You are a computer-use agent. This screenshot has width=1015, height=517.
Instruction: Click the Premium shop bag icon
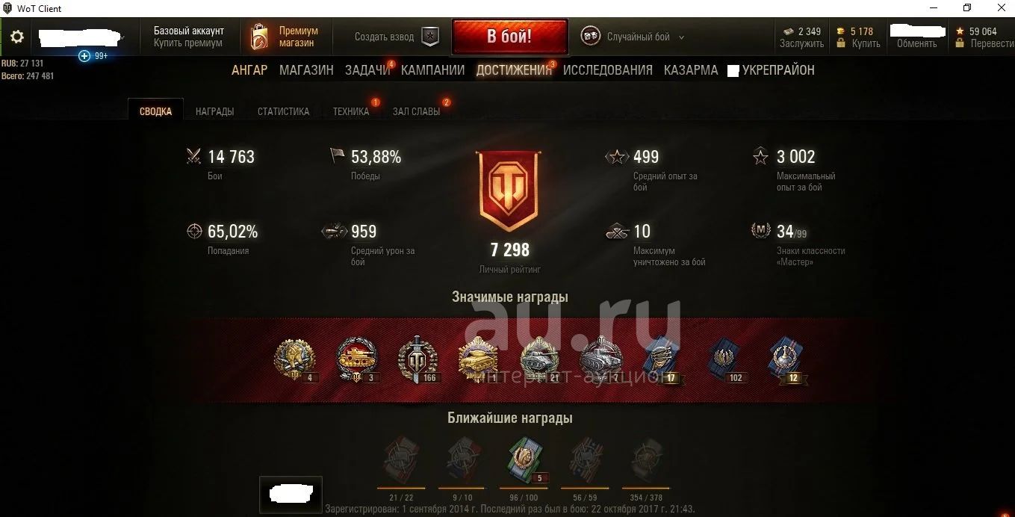pyautogui.click(x=260, y=37)
